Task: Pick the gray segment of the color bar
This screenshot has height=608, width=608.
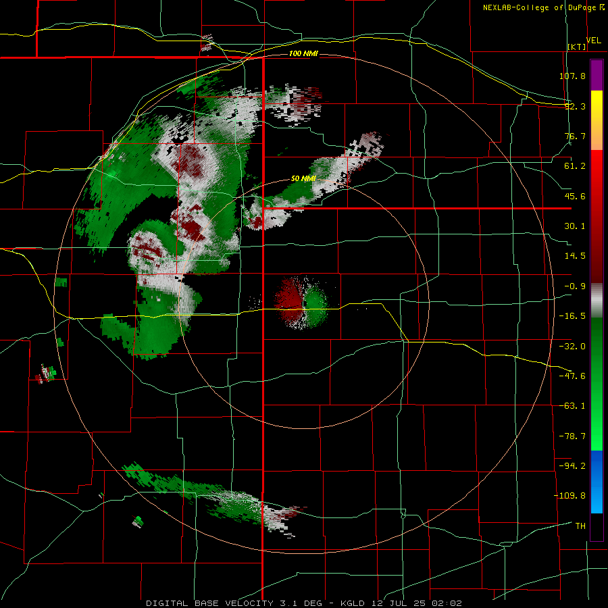Action: [597, 301]
